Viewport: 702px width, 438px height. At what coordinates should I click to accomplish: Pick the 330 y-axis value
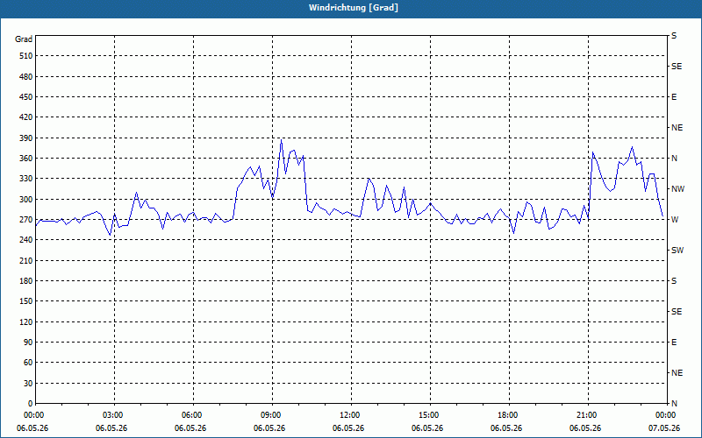[25, 179]
